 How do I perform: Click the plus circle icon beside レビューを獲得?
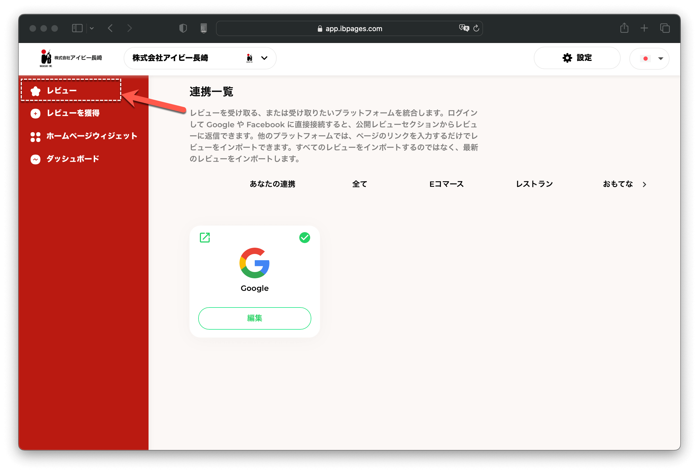pyautogui.click(x=35, y=113)
